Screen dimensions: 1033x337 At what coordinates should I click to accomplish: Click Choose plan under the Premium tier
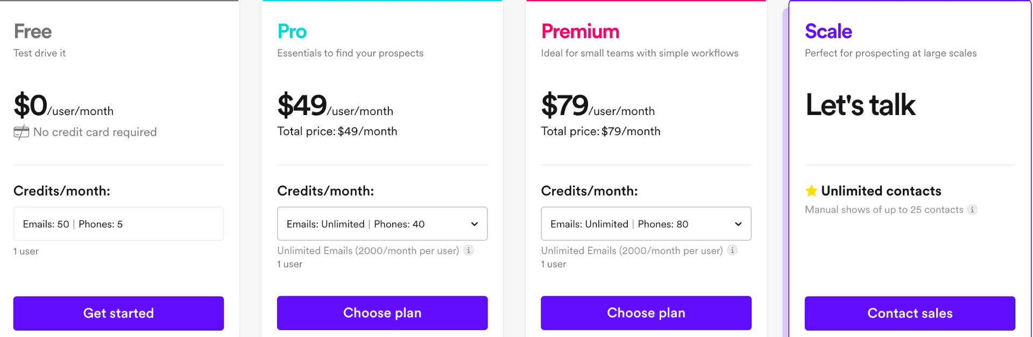(646, 313)
